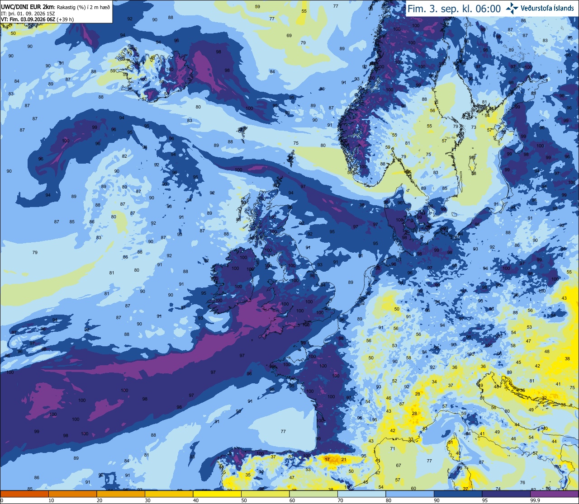Select the Fim. 3. sep. kl. 06:00 timestamp
This screenshot has height=504, width=579.
pyautogui.click(x=454, y=9)
